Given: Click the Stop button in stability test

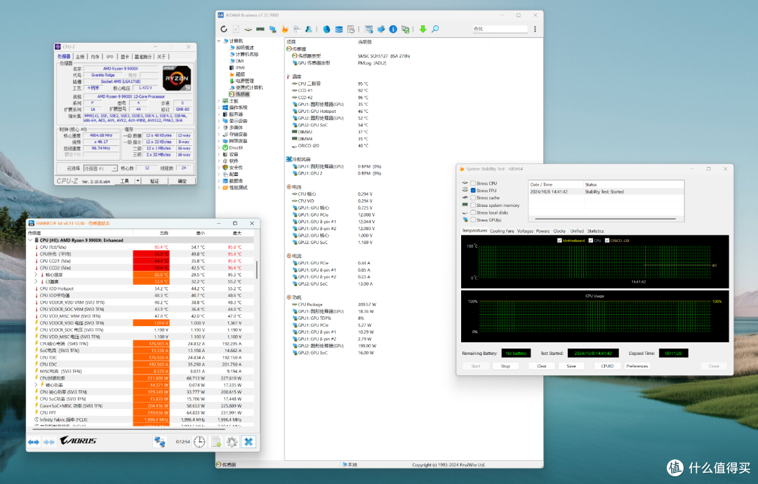Looking at the screenshot, I should [x=505, y=366].
